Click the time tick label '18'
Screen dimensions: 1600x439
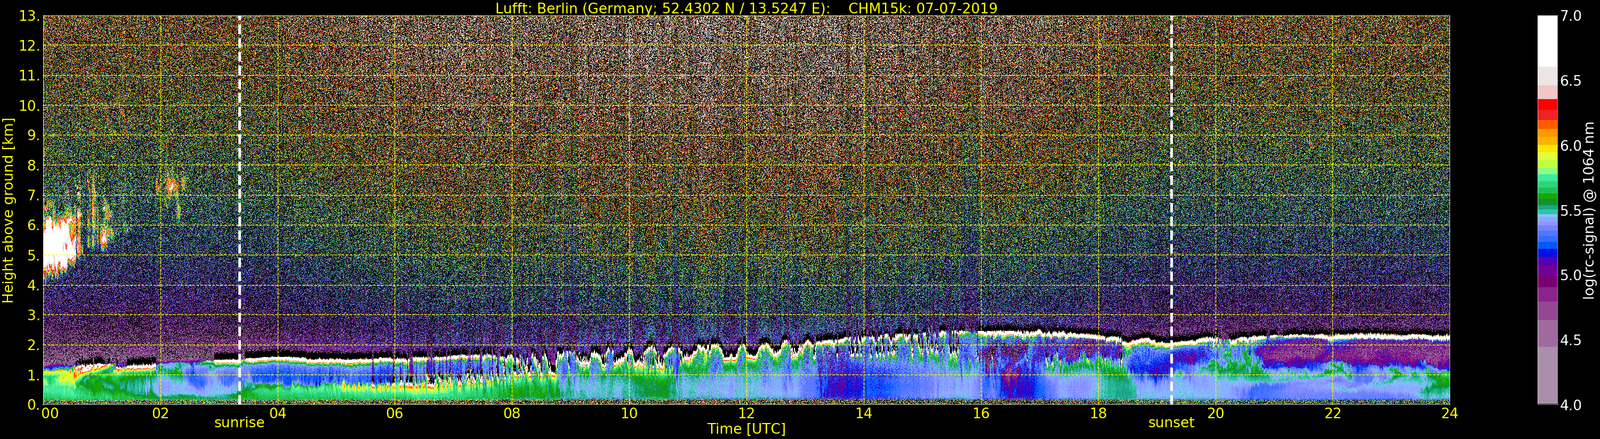pyautogui.click(x=1098, y=413)
